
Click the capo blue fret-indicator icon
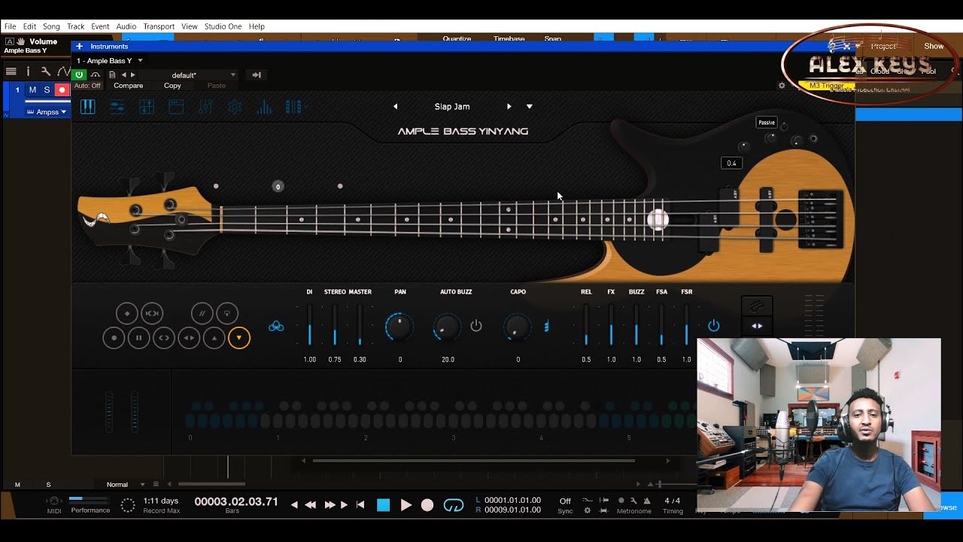click(x=546, y=326)
